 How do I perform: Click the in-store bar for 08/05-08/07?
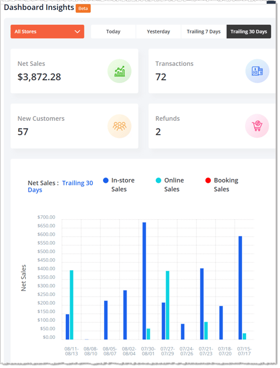106,320
